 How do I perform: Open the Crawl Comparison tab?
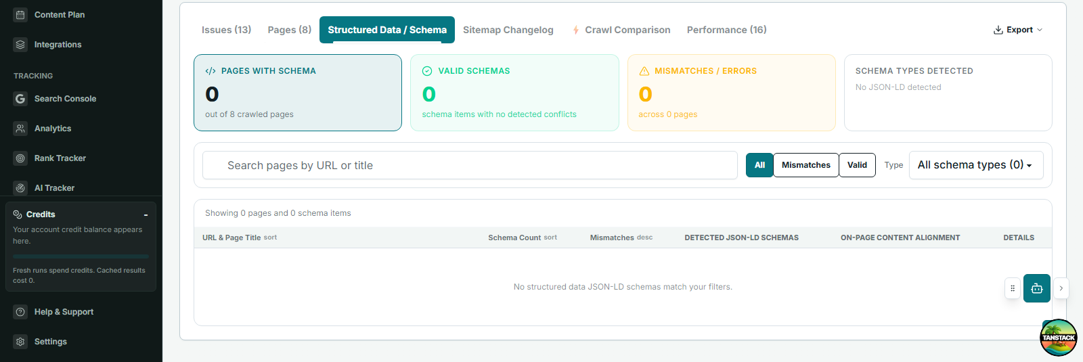click(x=621, y=30)
